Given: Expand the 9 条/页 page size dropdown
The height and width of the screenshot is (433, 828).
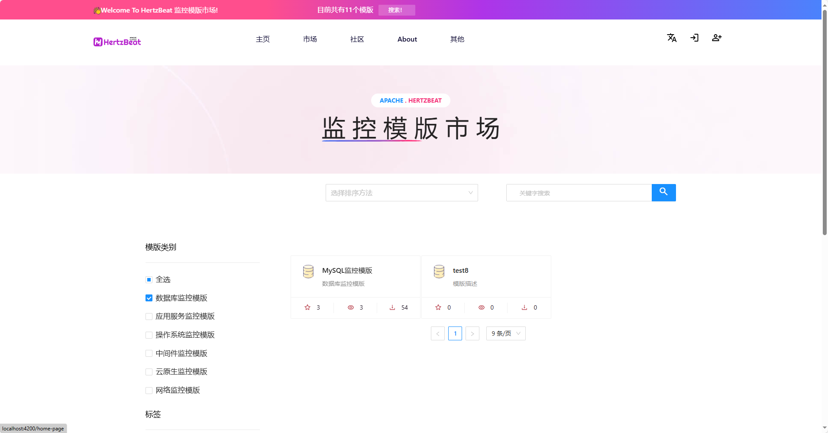Looking at the screenshot, I should (x=505, y=333).
